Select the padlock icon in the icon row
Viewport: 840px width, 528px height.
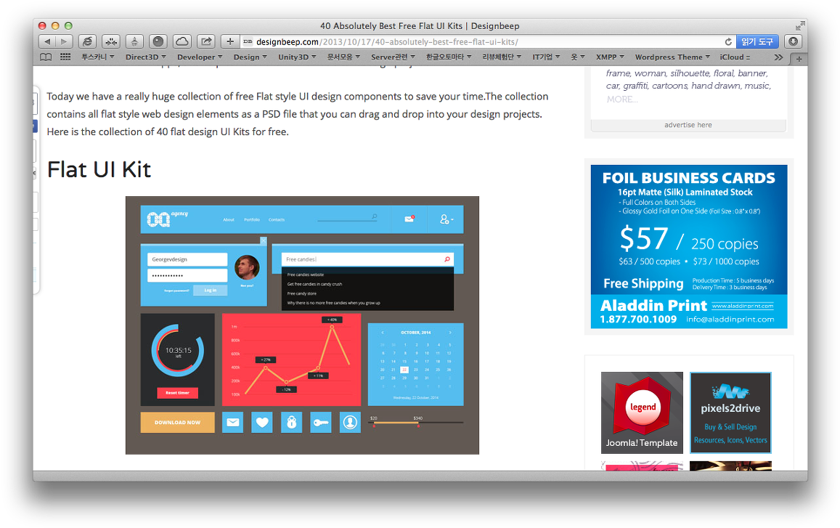[291, 422]
